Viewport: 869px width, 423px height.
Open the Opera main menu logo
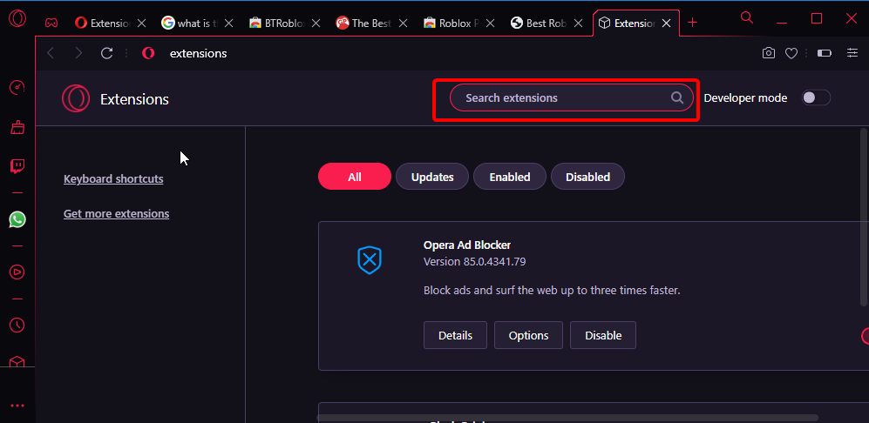17,18
